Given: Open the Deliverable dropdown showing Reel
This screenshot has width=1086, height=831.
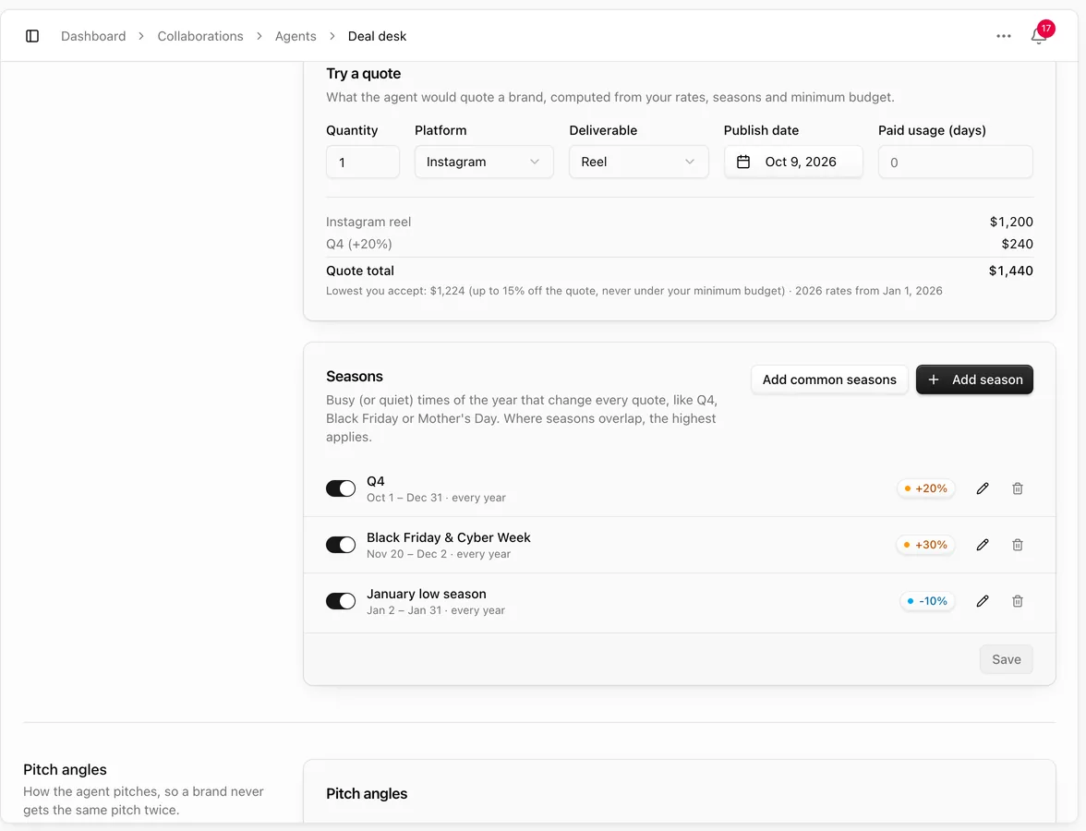Looking at the screenshot, I should click(x=639, y=163).
